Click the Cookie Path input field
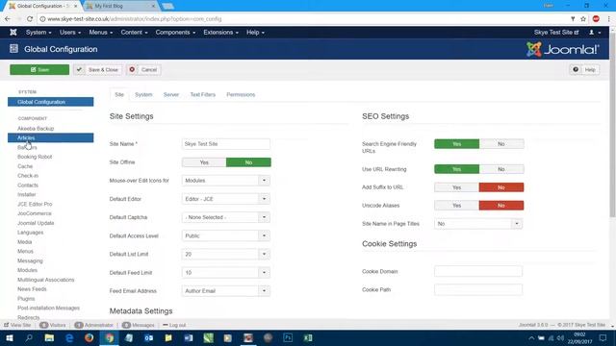This screenshot has width=616, height=346. click(x=478, y=289)
